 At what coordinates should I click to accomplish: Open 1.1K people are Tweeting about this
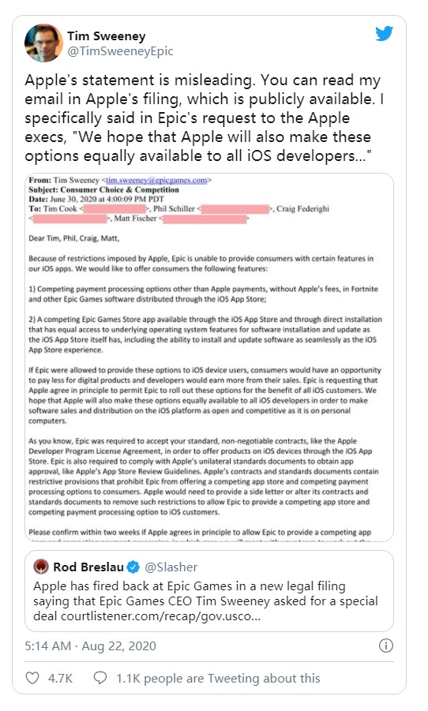click(x=218, y=679)
